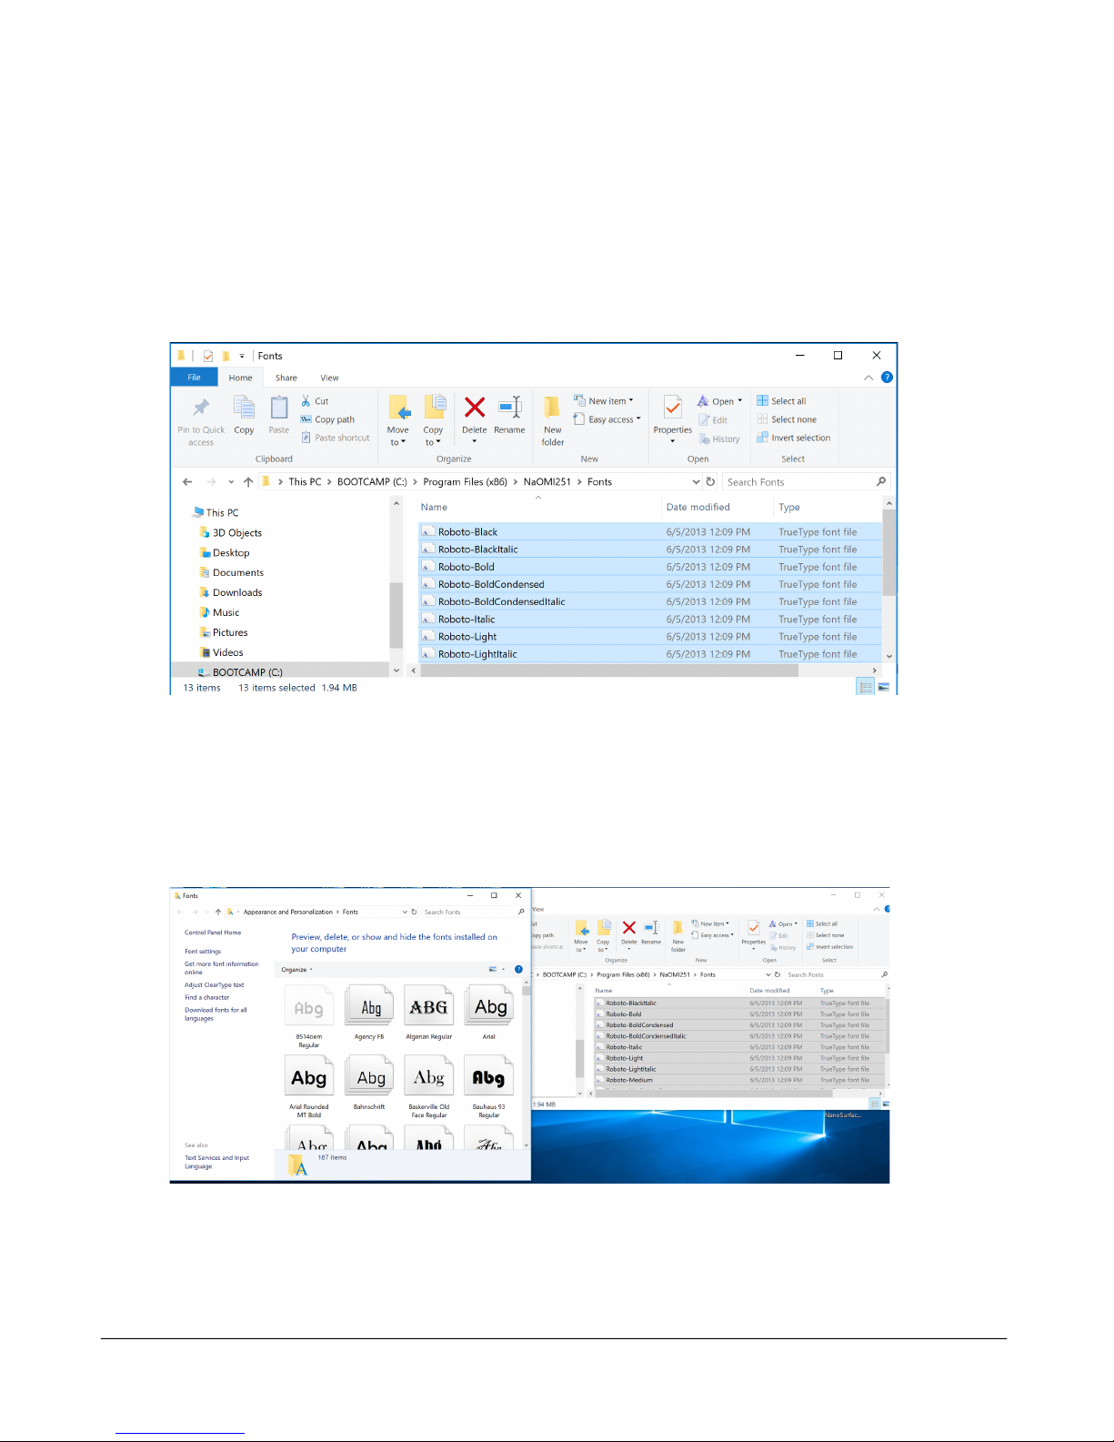Image resolution: width=1114 pixels, height=1442 pixels.
Task: Click Delete X in Explorer behind Control Panel
Action: tap(629, 928)
